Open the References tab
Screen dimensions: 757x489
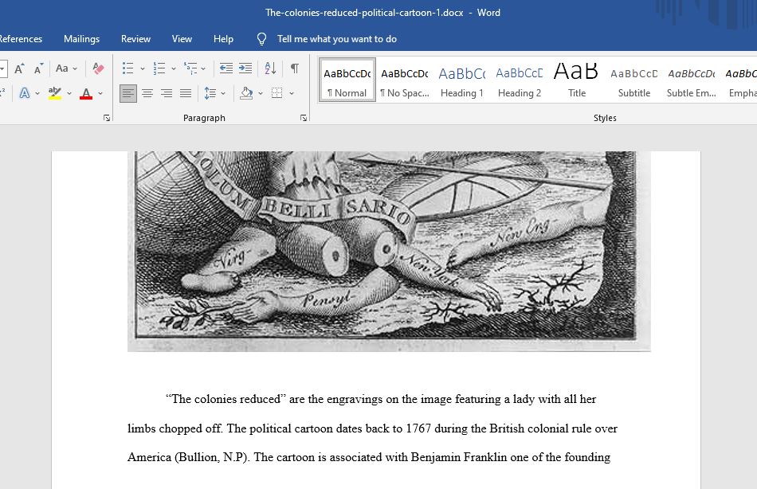(x=20, y=39)
